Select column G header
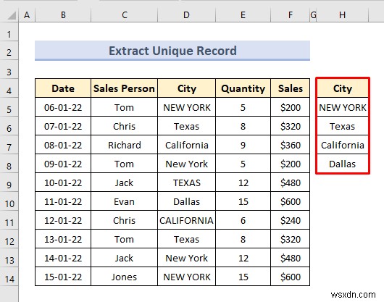Viewport: 384px width, 302px height. tap(313, 15)
